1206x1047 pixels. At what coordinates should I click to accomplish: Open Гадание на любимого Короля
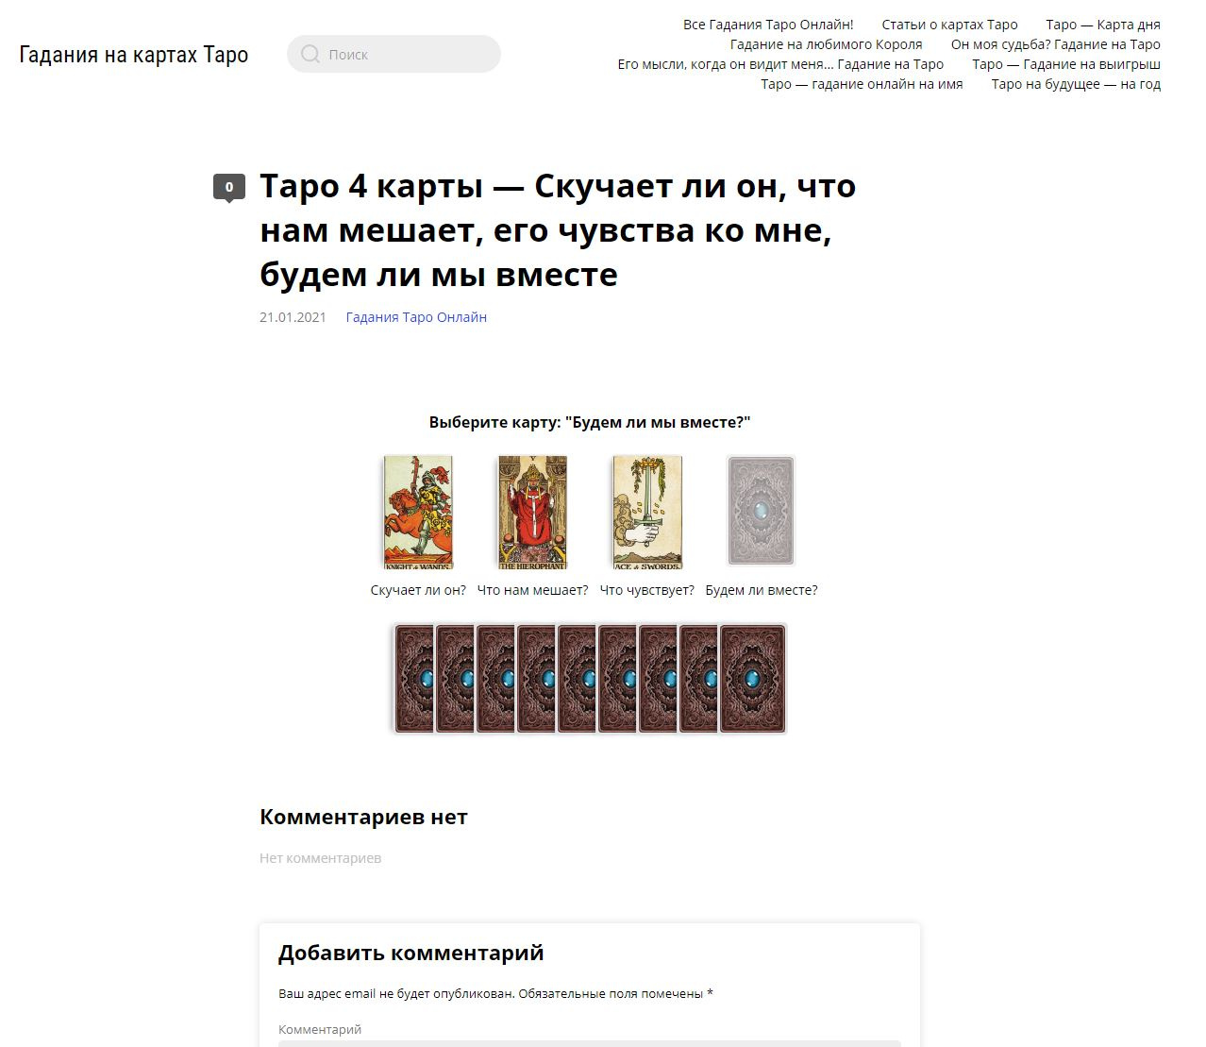826,44
